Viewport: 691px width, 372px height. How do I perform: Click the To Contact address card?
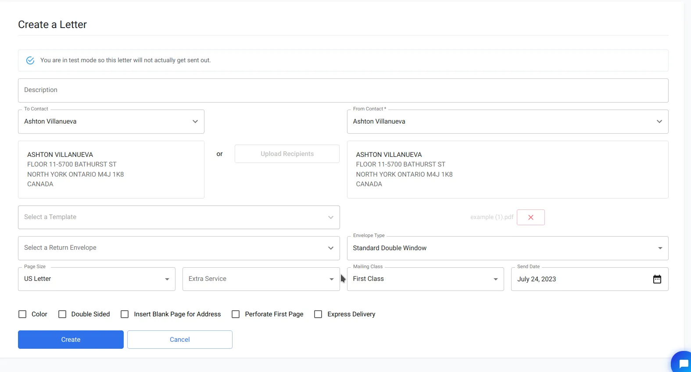[111, 170]
